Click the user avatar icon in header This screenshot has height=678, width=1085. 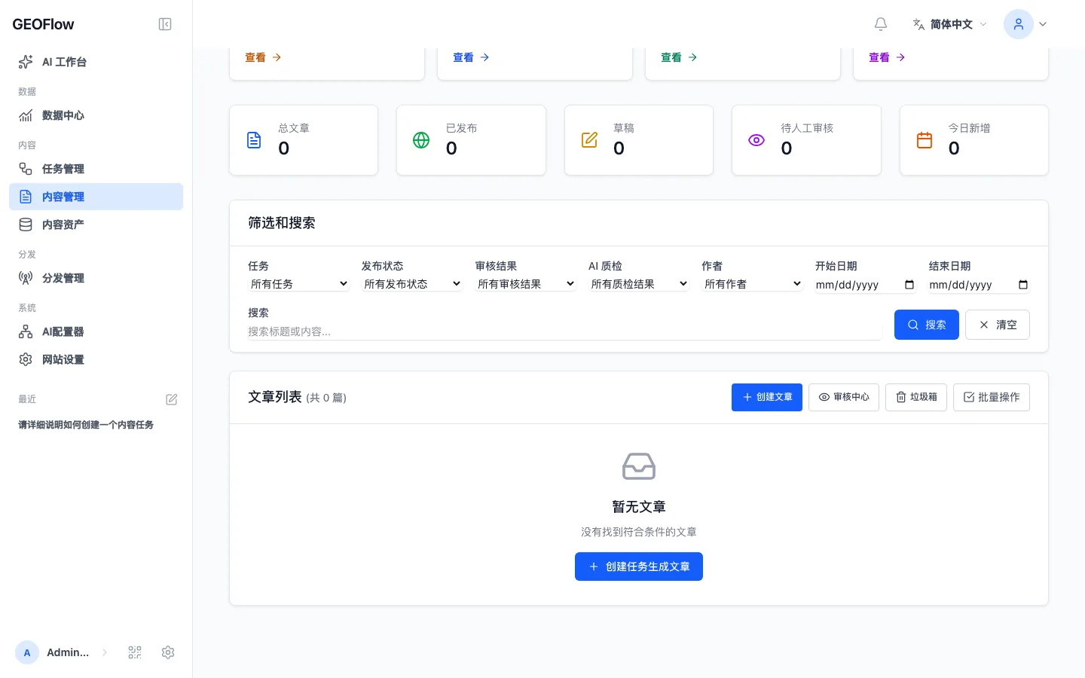tap(1019, 24)
